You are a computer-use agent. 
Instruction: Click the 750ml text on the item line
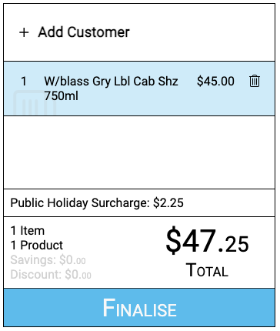tap(61, 96)
